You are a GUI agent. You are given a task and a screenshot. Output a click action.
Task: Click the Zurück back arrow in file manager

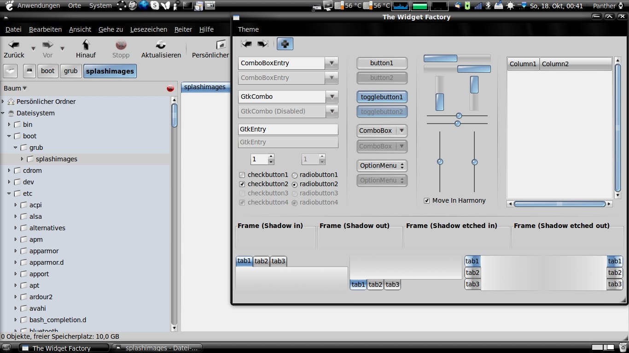[x=14, y=45]
